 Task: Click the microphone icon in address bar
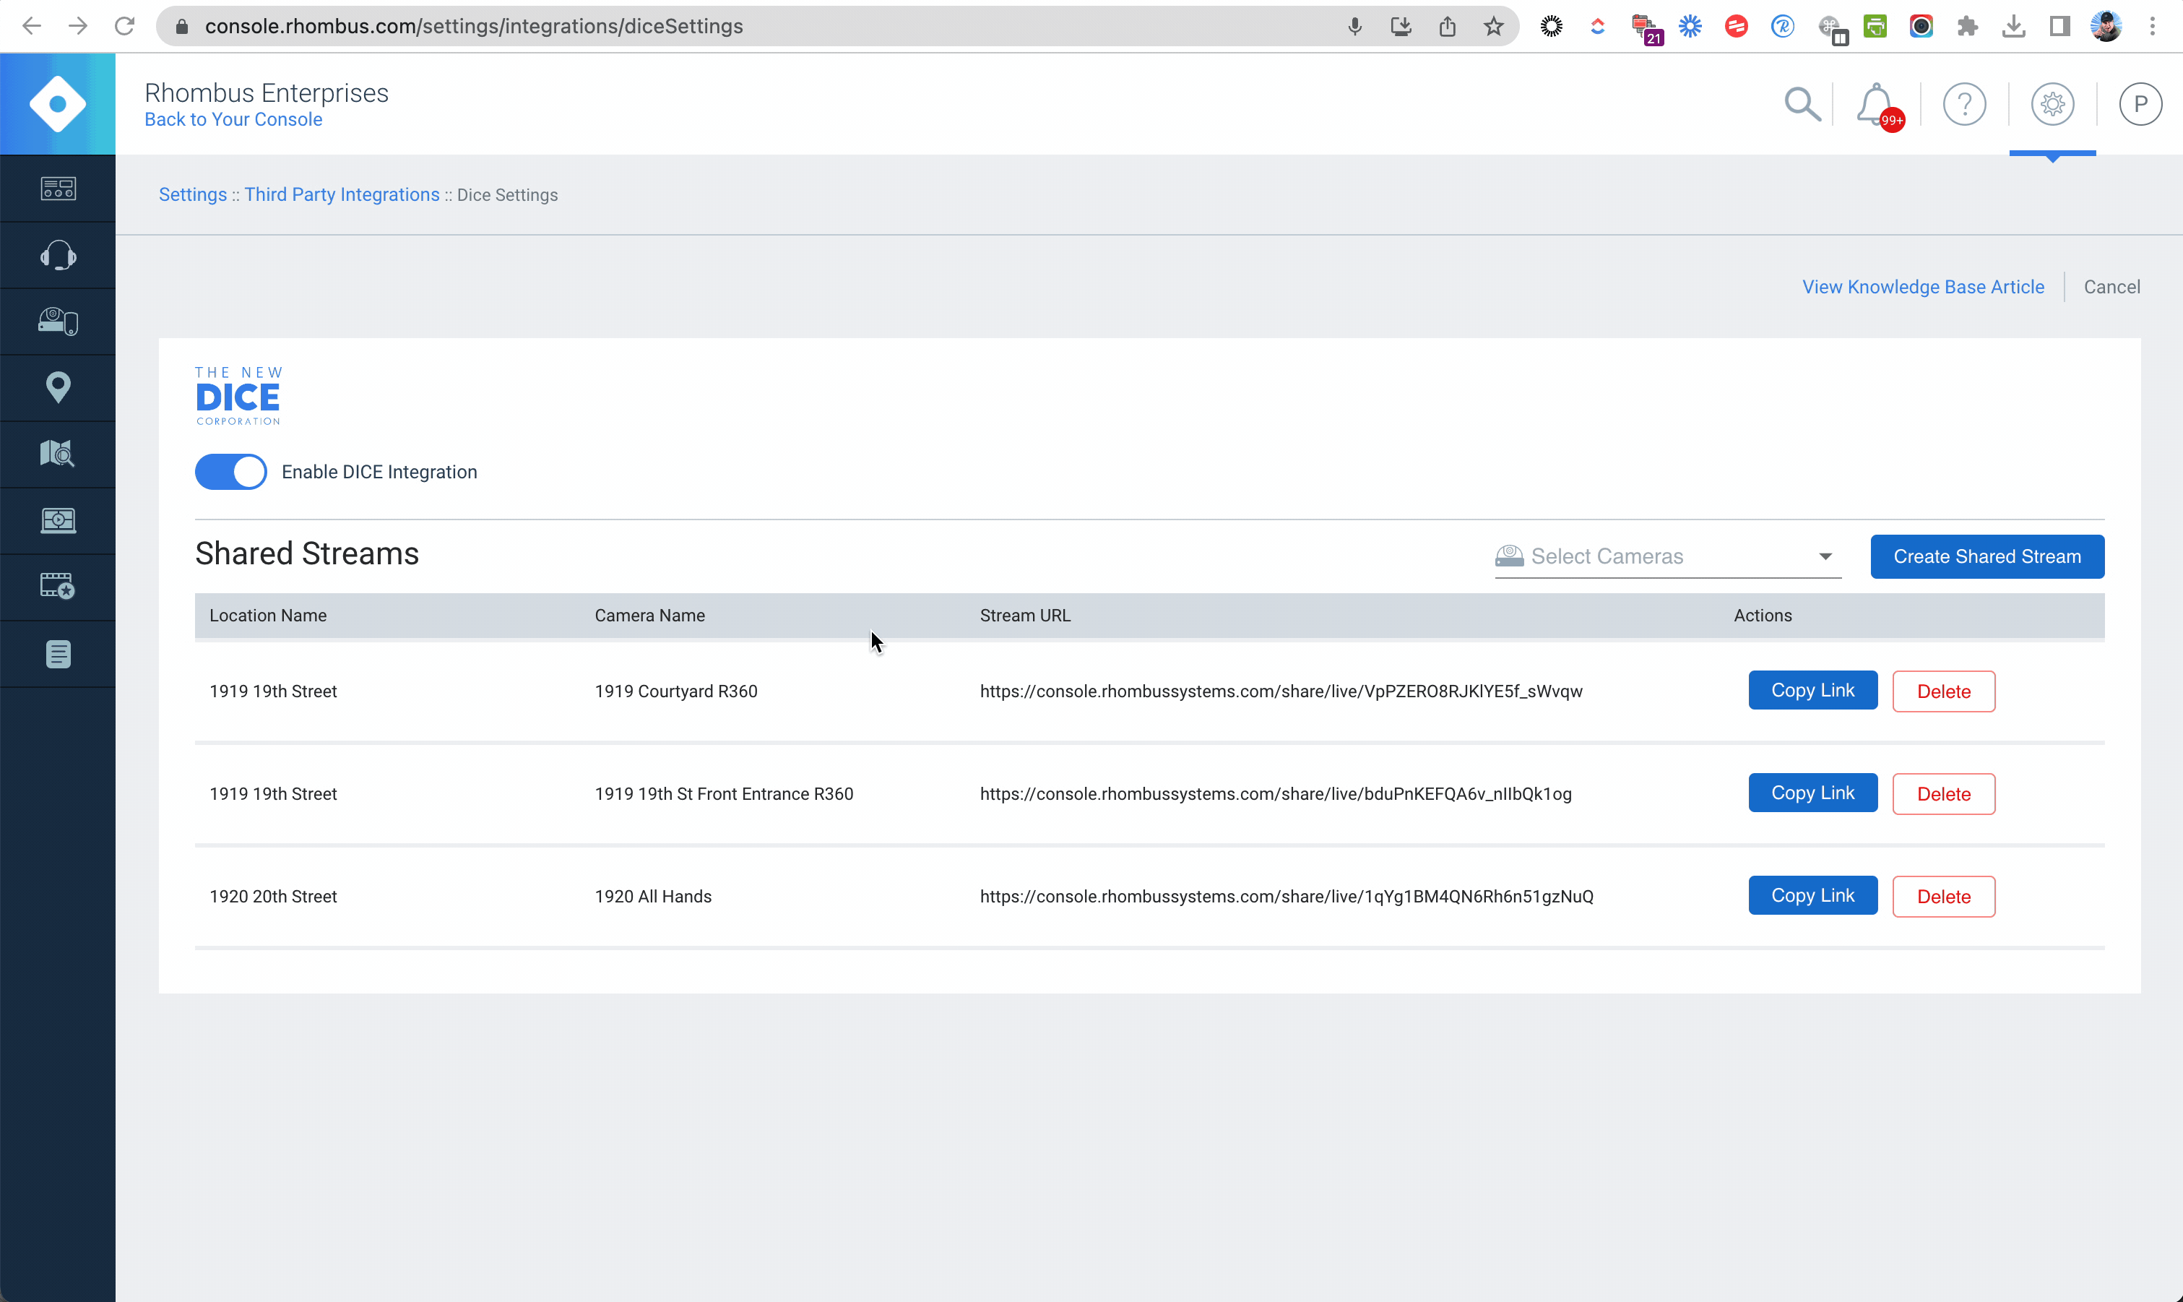pos(1355,26)
